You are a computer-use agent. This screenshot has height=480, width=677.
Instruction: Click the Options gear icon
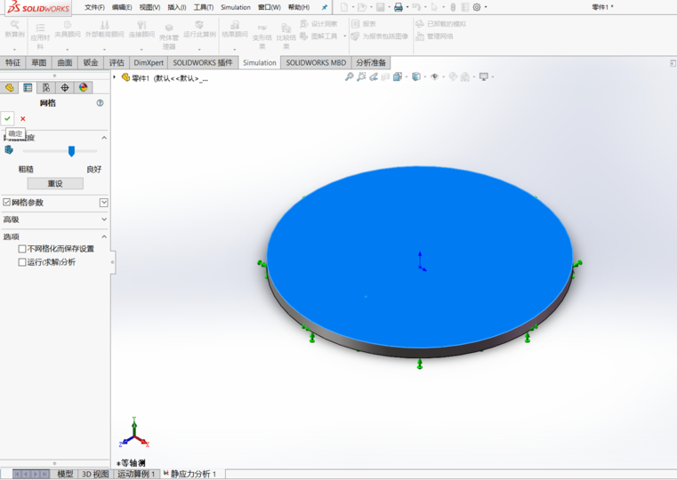tap(477, 7)
